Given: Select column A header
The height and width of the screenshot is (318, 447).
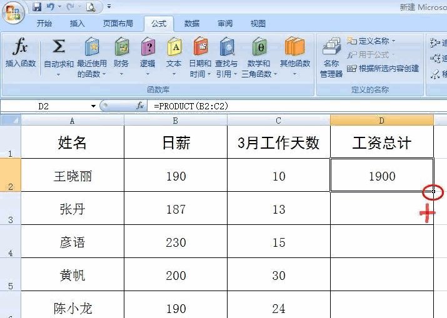Looking at the screenshot, I should point(73,121).
